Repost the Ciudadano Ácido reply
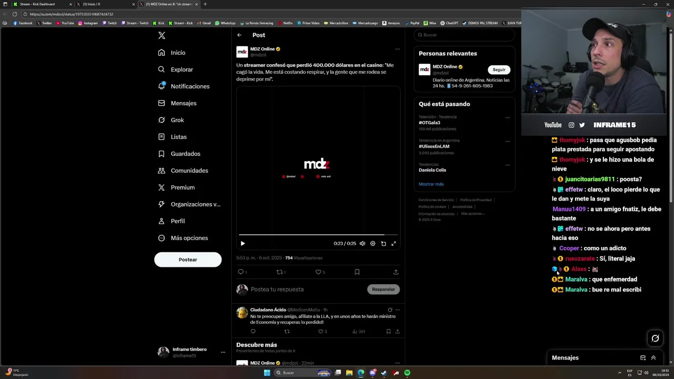674x379 pixels. pyautogui.click(x=287, y=332)
